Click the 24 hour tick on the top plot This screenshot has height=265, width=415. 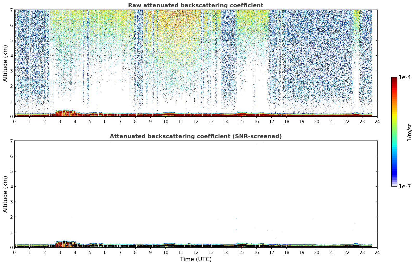(x=377, y=121)
